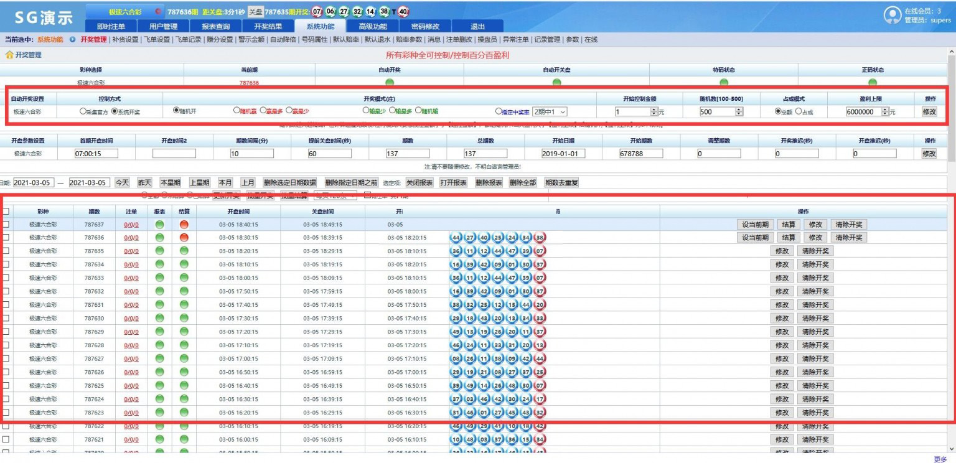Click the green 特码状态 indicator
This screenshot has height=463, width=956.
tap(723, 82)
